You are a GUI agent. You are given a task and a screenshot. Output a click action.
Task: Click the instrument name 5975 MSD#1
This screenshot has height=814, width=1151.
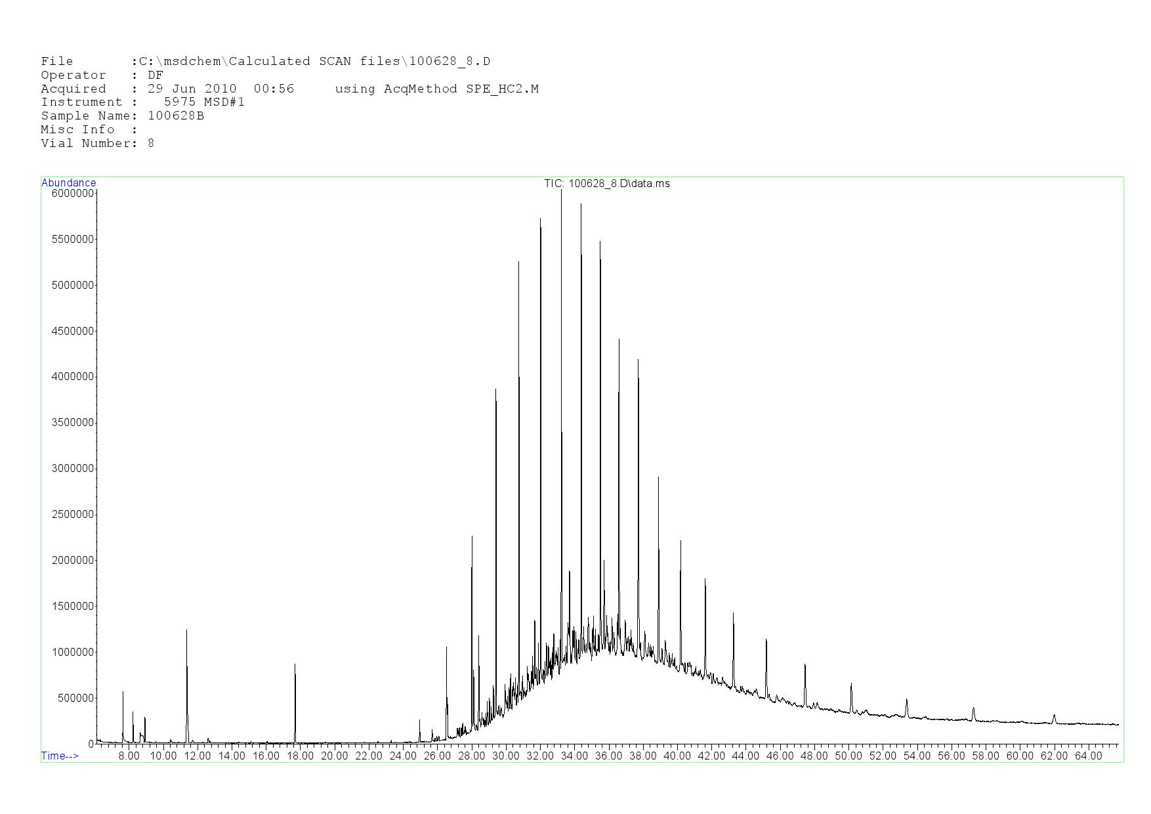click(x=204, y=102)
